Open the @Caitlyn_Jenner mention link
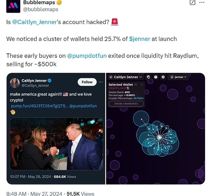 tap(34, 22)
